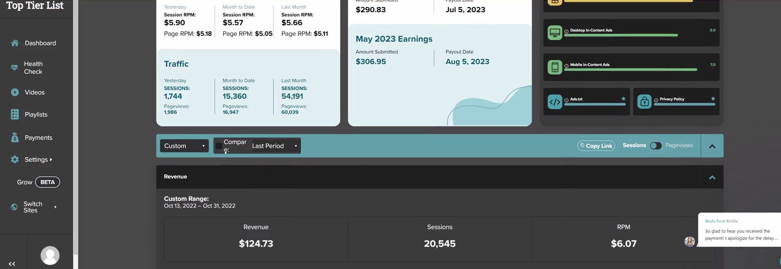Open the Custom date range dropdown
Image resolution: width=781 pixels, height=269 pixels.
[x=184, y=146]
